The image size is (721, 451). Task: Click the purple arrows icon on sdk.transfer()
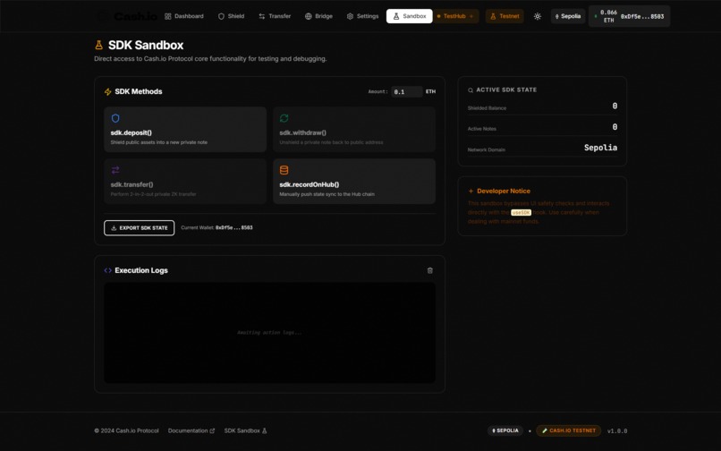[115, 170]
